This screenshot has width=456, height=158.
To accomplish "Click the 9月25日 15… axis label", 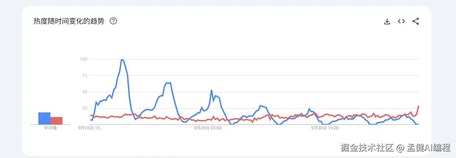I will (90, 128).
